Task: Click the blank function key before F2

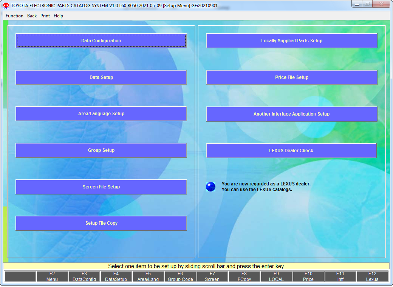Action: 20,276
